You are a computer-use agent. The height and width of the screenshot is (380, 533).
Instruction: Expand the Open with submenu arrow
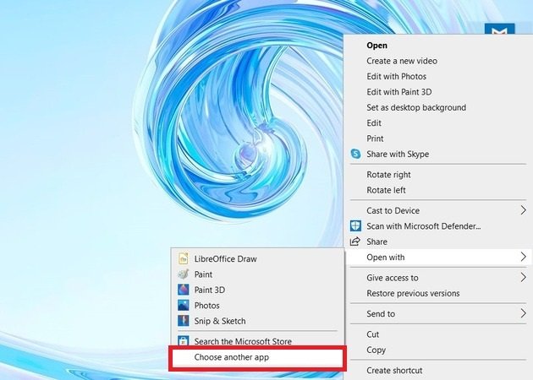coord(524,258)
